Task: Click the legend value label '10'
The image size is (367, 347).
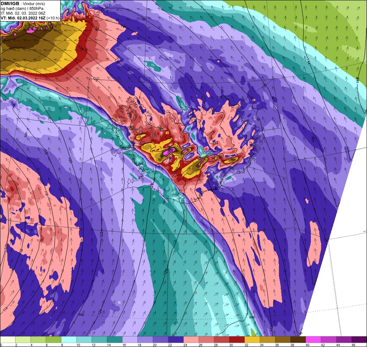Action: [x=78, y=345]
